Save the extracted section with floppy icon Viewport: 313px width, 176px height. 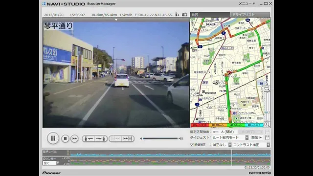point(268,132)
